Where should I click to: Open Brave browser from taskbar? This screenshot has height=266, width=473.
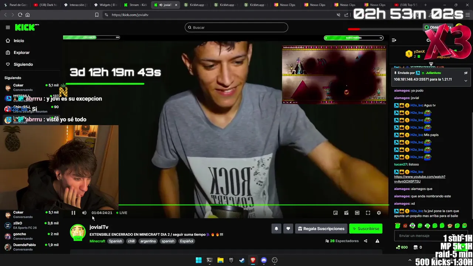(253, 260)
